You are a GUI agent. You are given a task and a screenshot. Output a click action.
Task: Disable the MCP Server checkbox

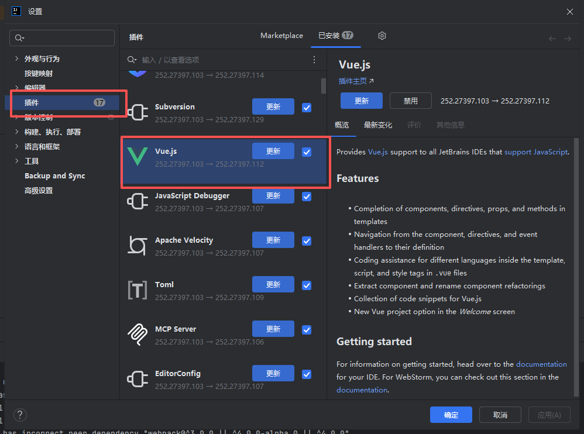307,330
